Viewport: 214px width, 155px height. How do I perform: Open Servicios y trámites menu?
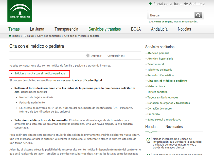(104, 29)
